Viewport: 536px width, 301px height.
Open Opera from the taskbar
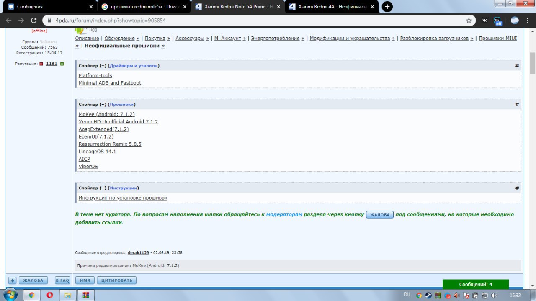50,295
